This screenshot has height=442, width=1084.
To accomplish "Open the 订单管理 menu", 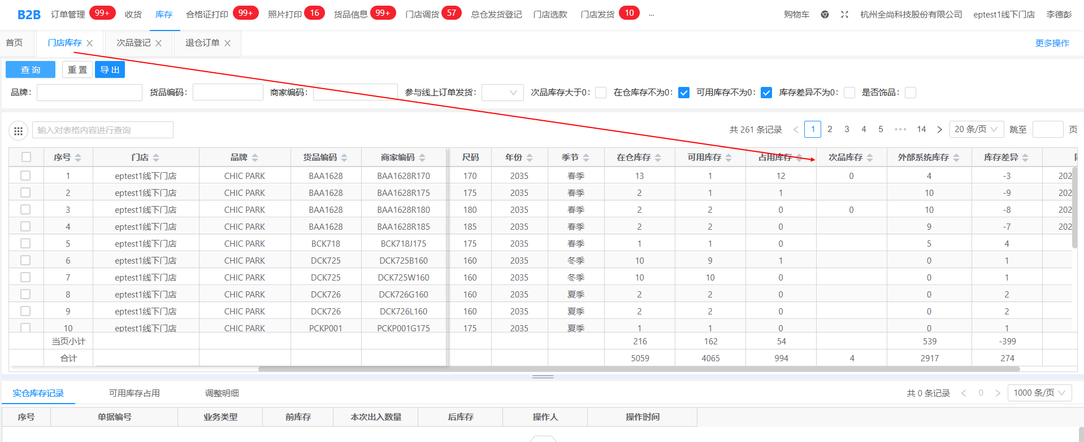I will tap(68, 15).
